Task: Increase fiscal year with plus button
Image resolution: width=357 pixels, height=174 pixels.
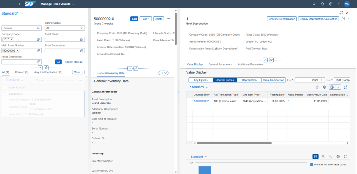Action: click(322, 80)
